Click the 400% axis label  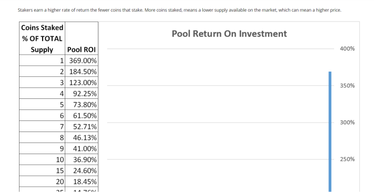347,49
